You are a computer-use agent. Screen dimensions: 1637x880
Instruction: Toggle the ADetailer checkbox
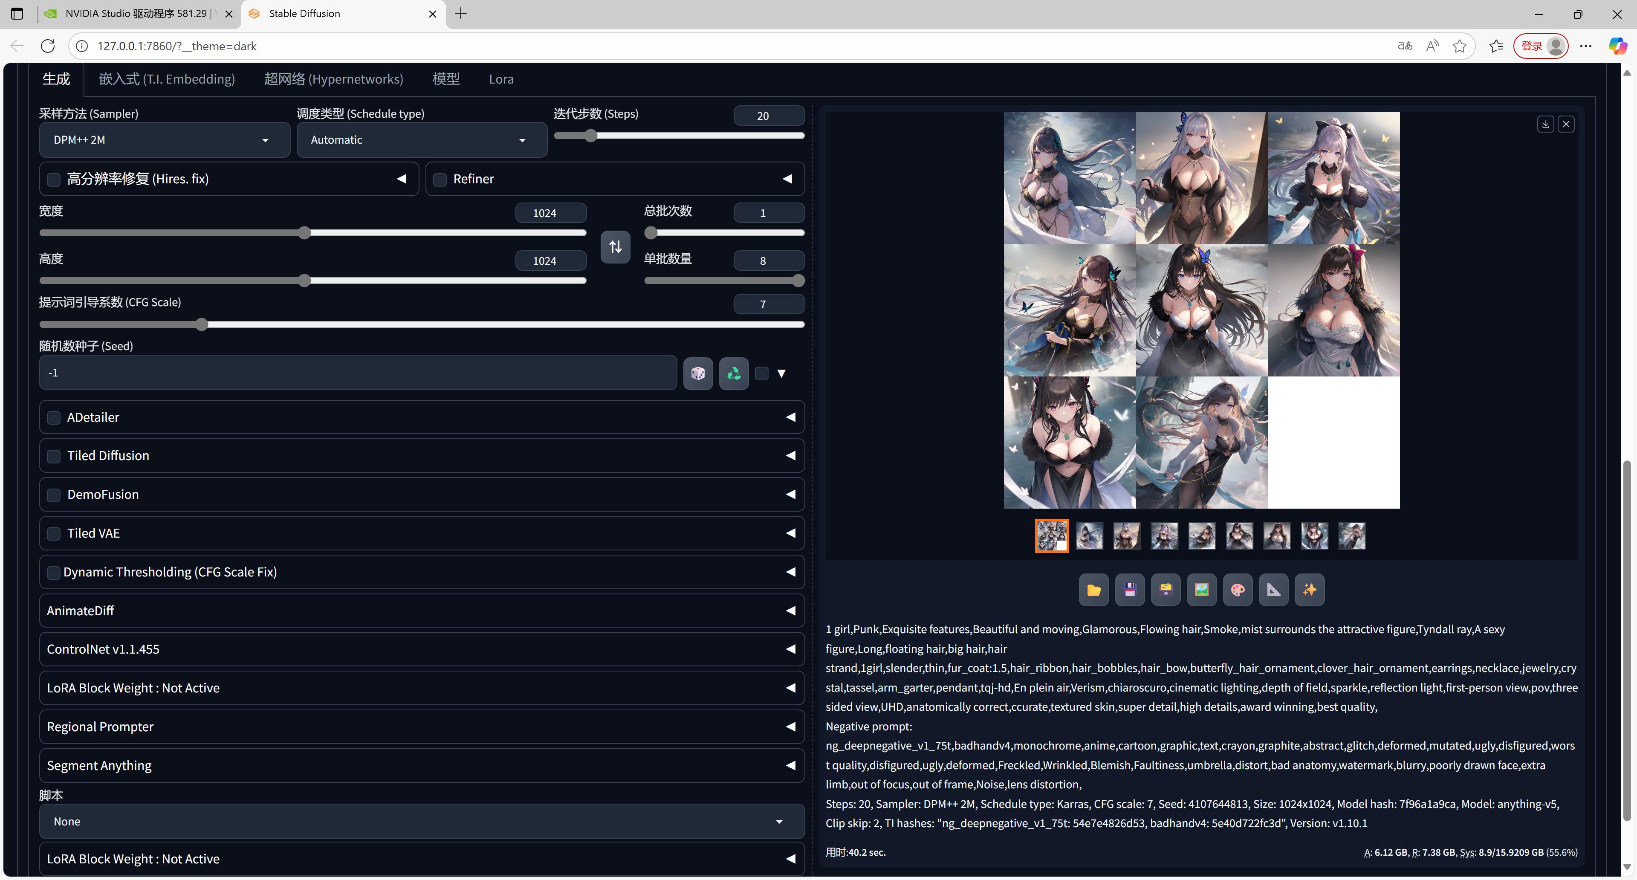coord(54,417)
